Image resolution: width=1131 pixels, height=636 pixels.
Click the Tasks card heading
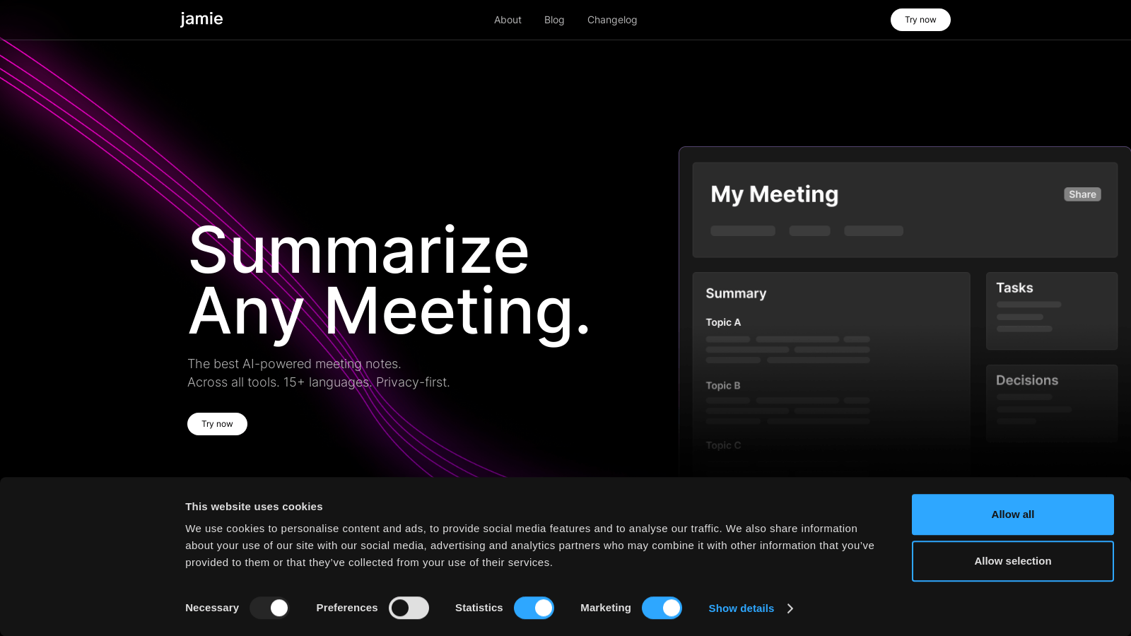click(1014, 288)
